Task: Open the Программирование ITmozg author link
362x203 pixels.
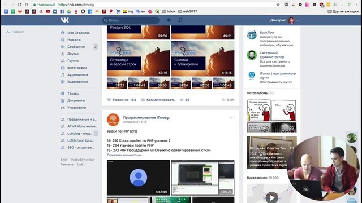Action: coord(146,118)
